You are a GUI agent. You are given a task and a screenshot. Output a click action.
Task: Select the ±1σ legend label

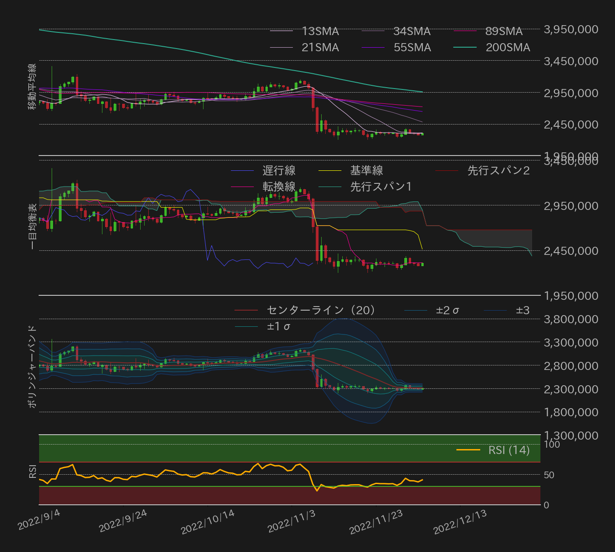coord(279,326)
